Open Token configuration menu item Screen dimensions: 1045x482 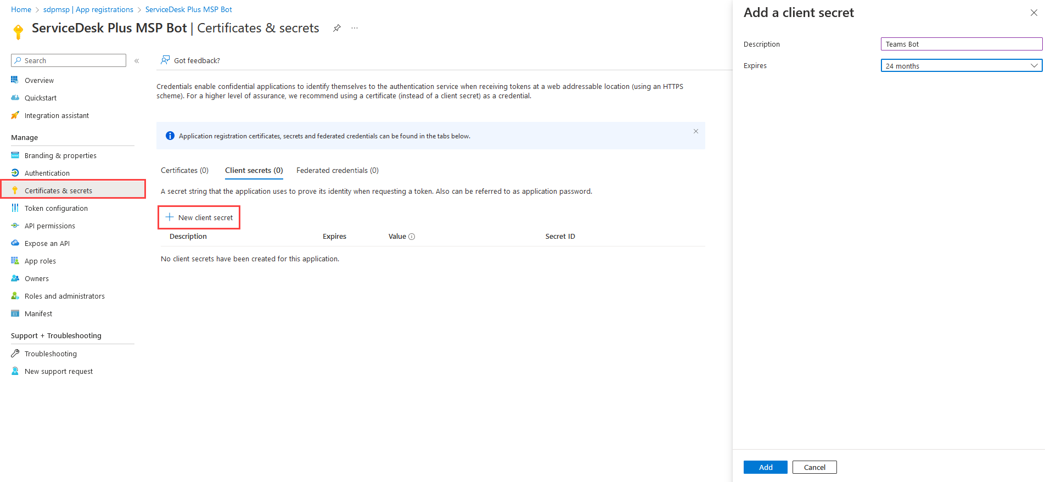pos(56,209)
